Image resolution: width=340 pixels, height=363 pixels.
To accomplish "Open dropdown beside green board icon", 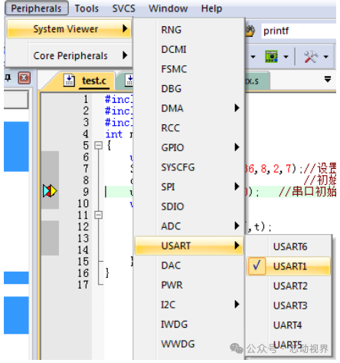I will (286, 57).
